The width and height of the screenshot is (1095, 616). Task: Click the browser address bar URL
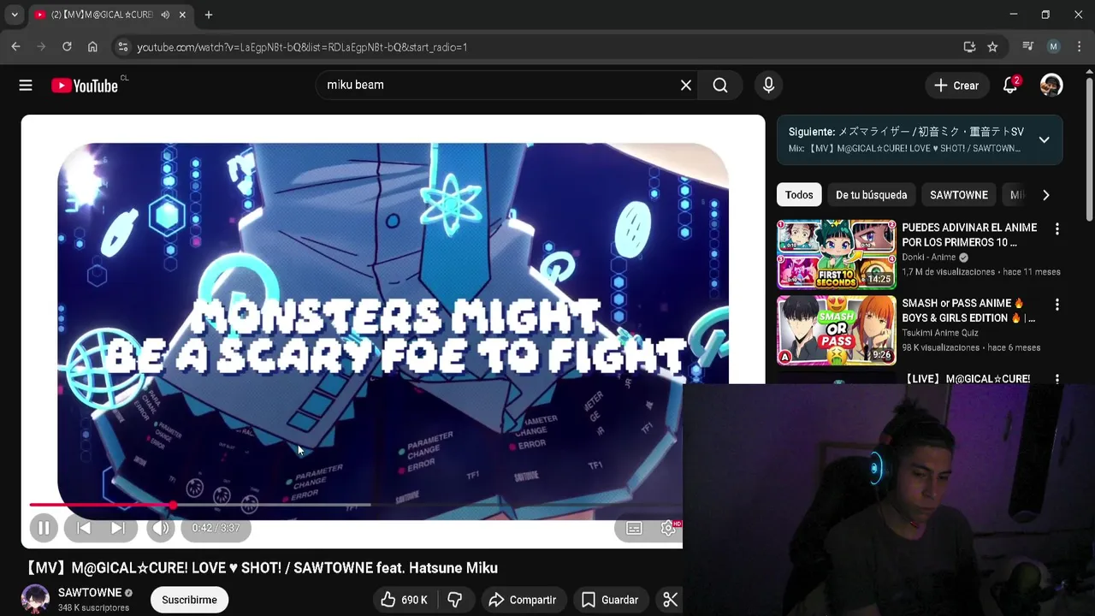(x=302, y=47)
